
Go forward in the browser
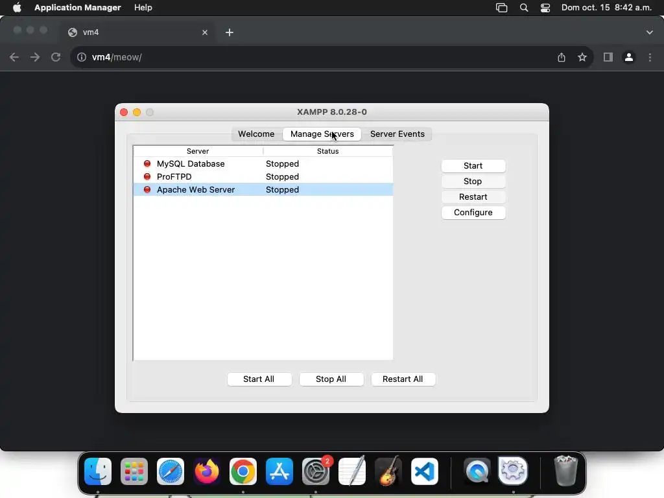coord(35,57)
